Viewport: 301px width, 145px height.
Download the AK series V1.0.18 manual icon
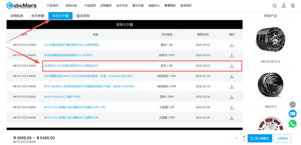click(232, 55)
